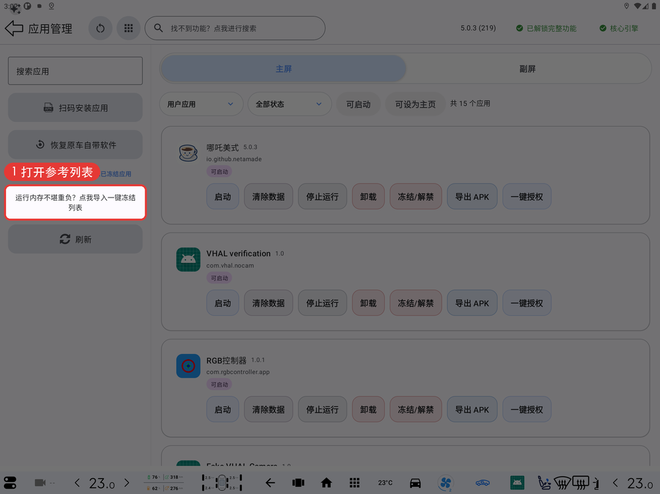Open tire pressure car diagram

[x=222, y=483]
